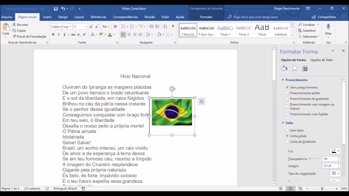
Task: Click the zoom slider in status bar
Action: [x=322, y=189]
